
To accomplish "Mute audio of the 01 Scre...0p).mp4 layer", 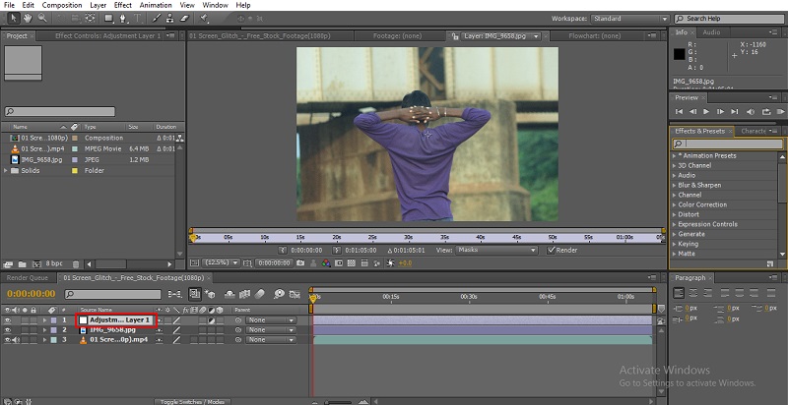I will [16, 340].
